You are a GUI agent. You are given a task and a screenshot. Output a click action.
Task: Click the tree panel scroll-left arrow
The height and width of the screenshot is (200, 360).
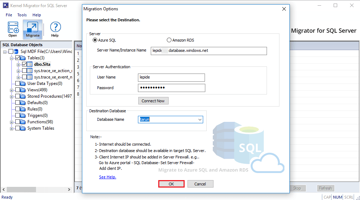[4, 189]
